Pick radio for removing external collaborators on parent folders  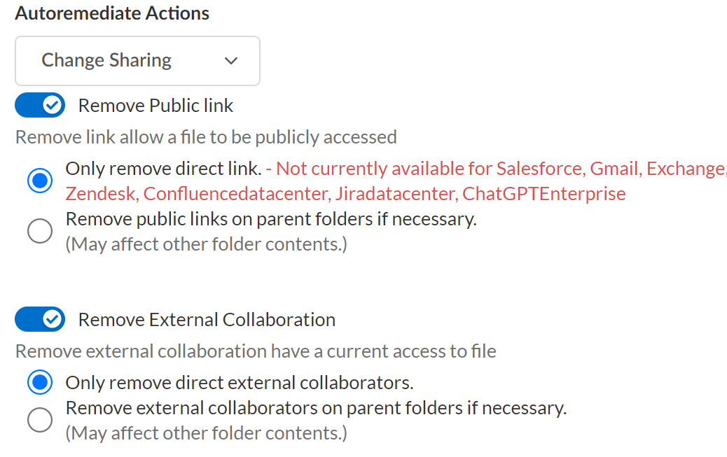(40, 420)
